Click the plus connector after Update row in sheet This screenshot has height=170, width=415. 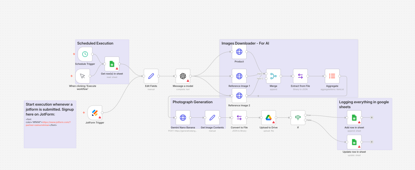pos(372,142)
